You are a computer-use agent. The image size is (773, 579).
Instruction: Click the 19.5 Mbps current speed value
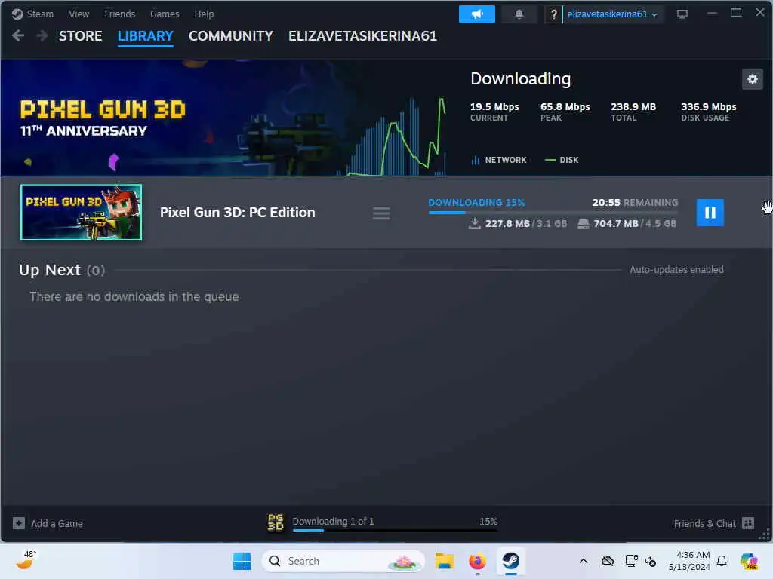[x=494, y=106]
